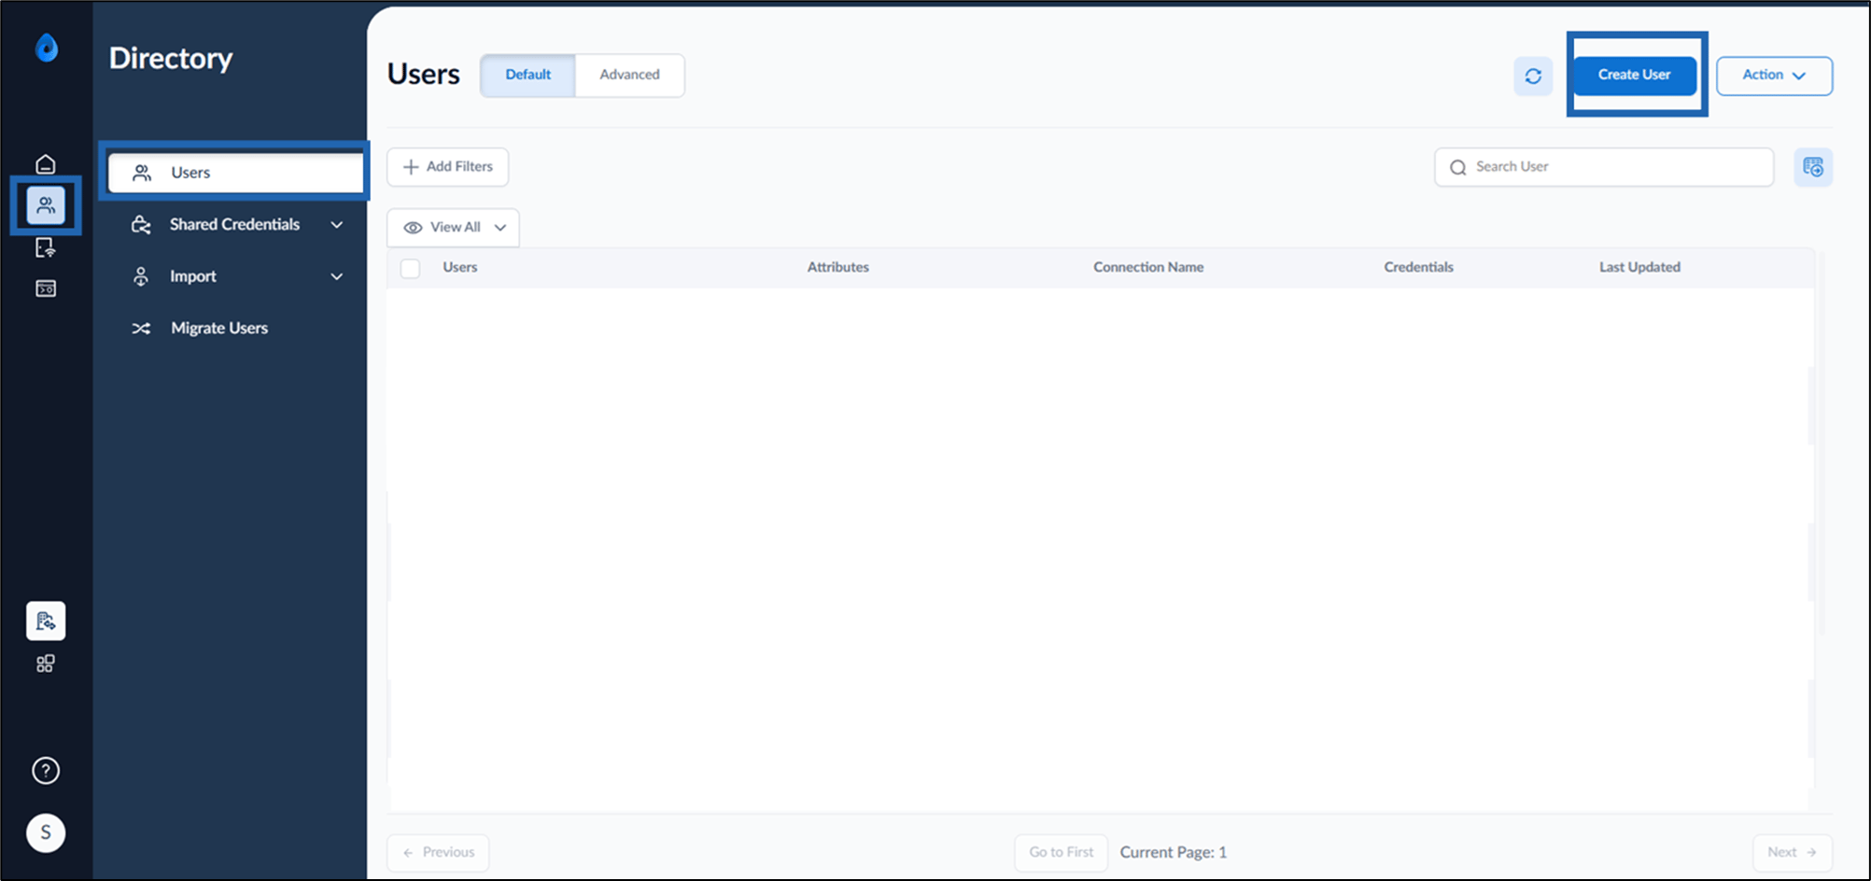This screenshot has width=1871, height=881.
Task: Open the View All dropdown arrow
Action: pos(500,228)
